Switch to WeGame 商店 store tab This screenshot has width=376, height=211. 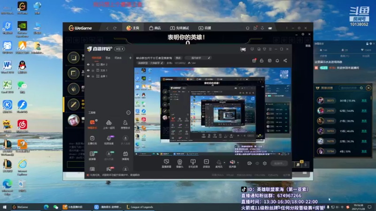pos(155,28)
